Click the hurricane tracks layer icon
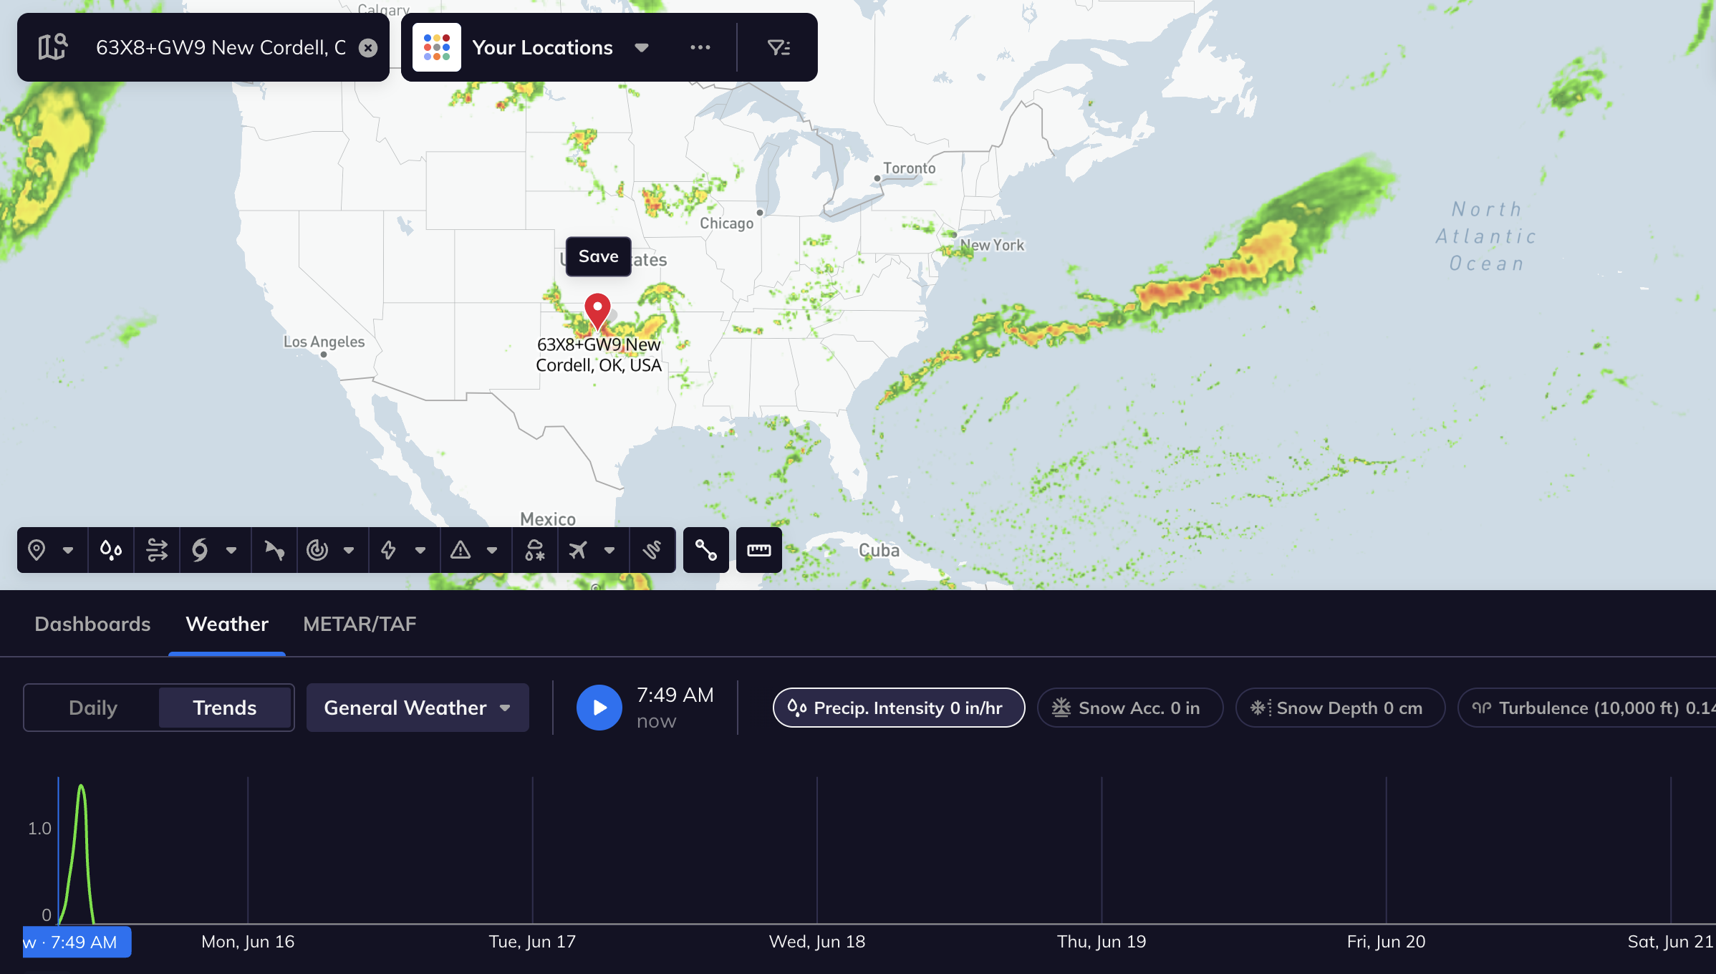The width and height of the screenshot is (1716, 974). (x=200, y=550)
